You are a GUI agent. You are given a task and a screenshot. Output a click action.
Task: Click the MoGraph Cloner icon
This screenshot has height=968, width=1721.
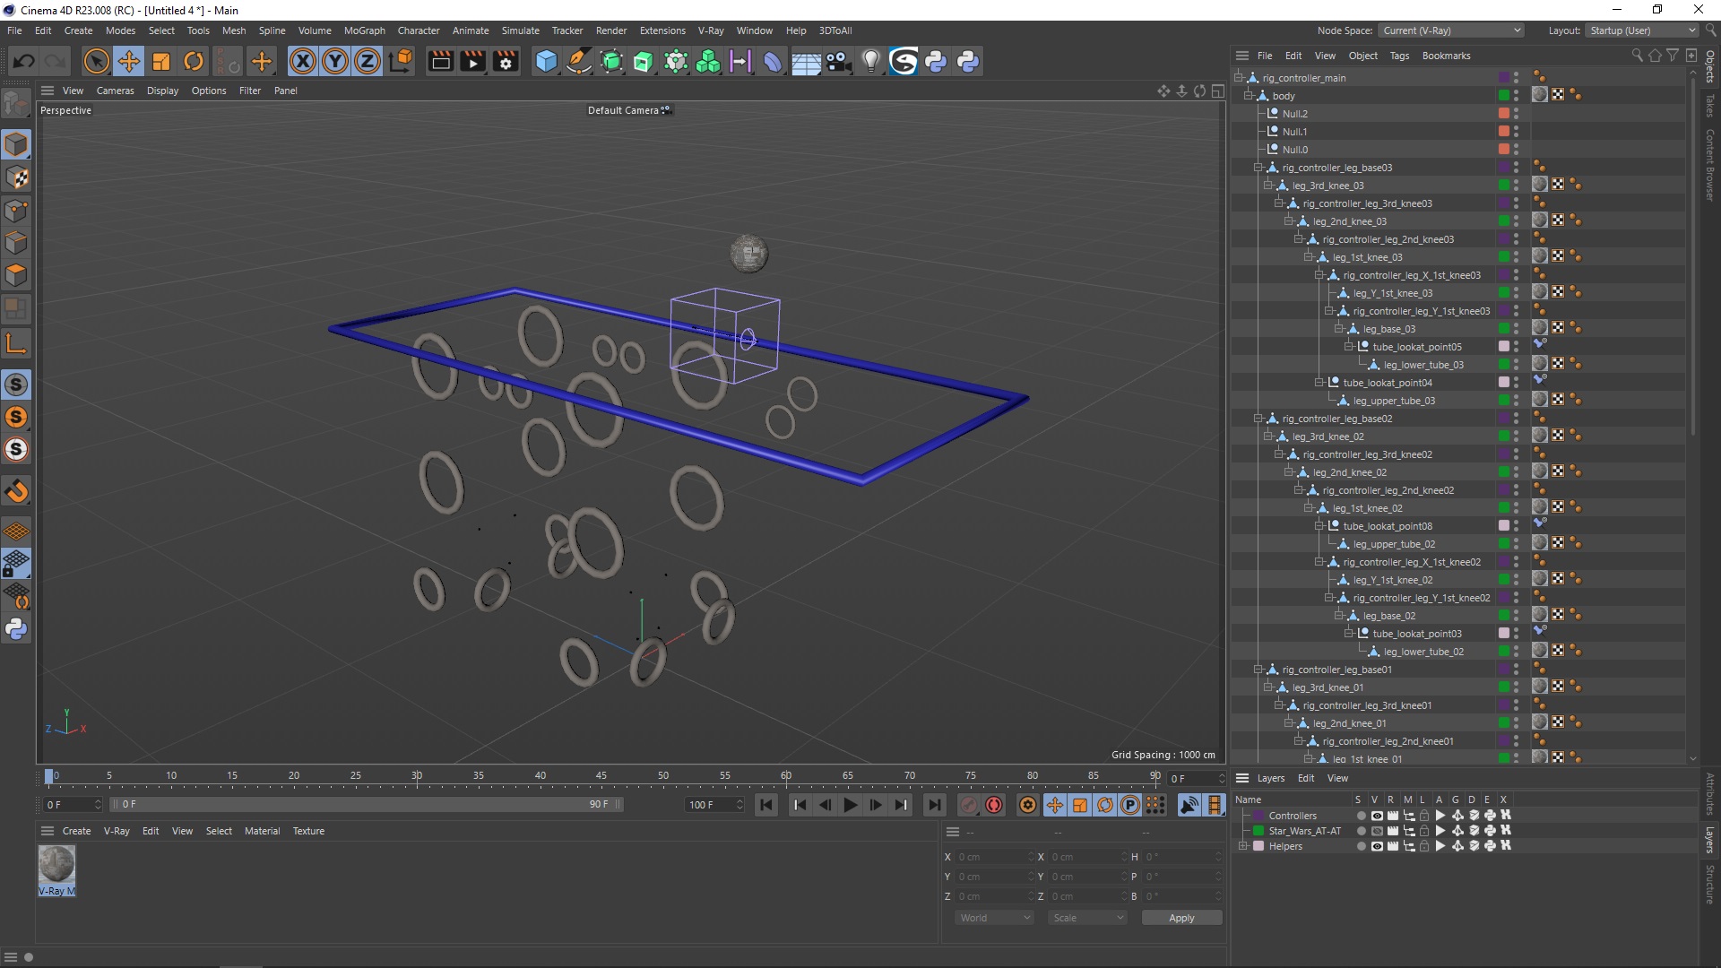pos(708,61)
